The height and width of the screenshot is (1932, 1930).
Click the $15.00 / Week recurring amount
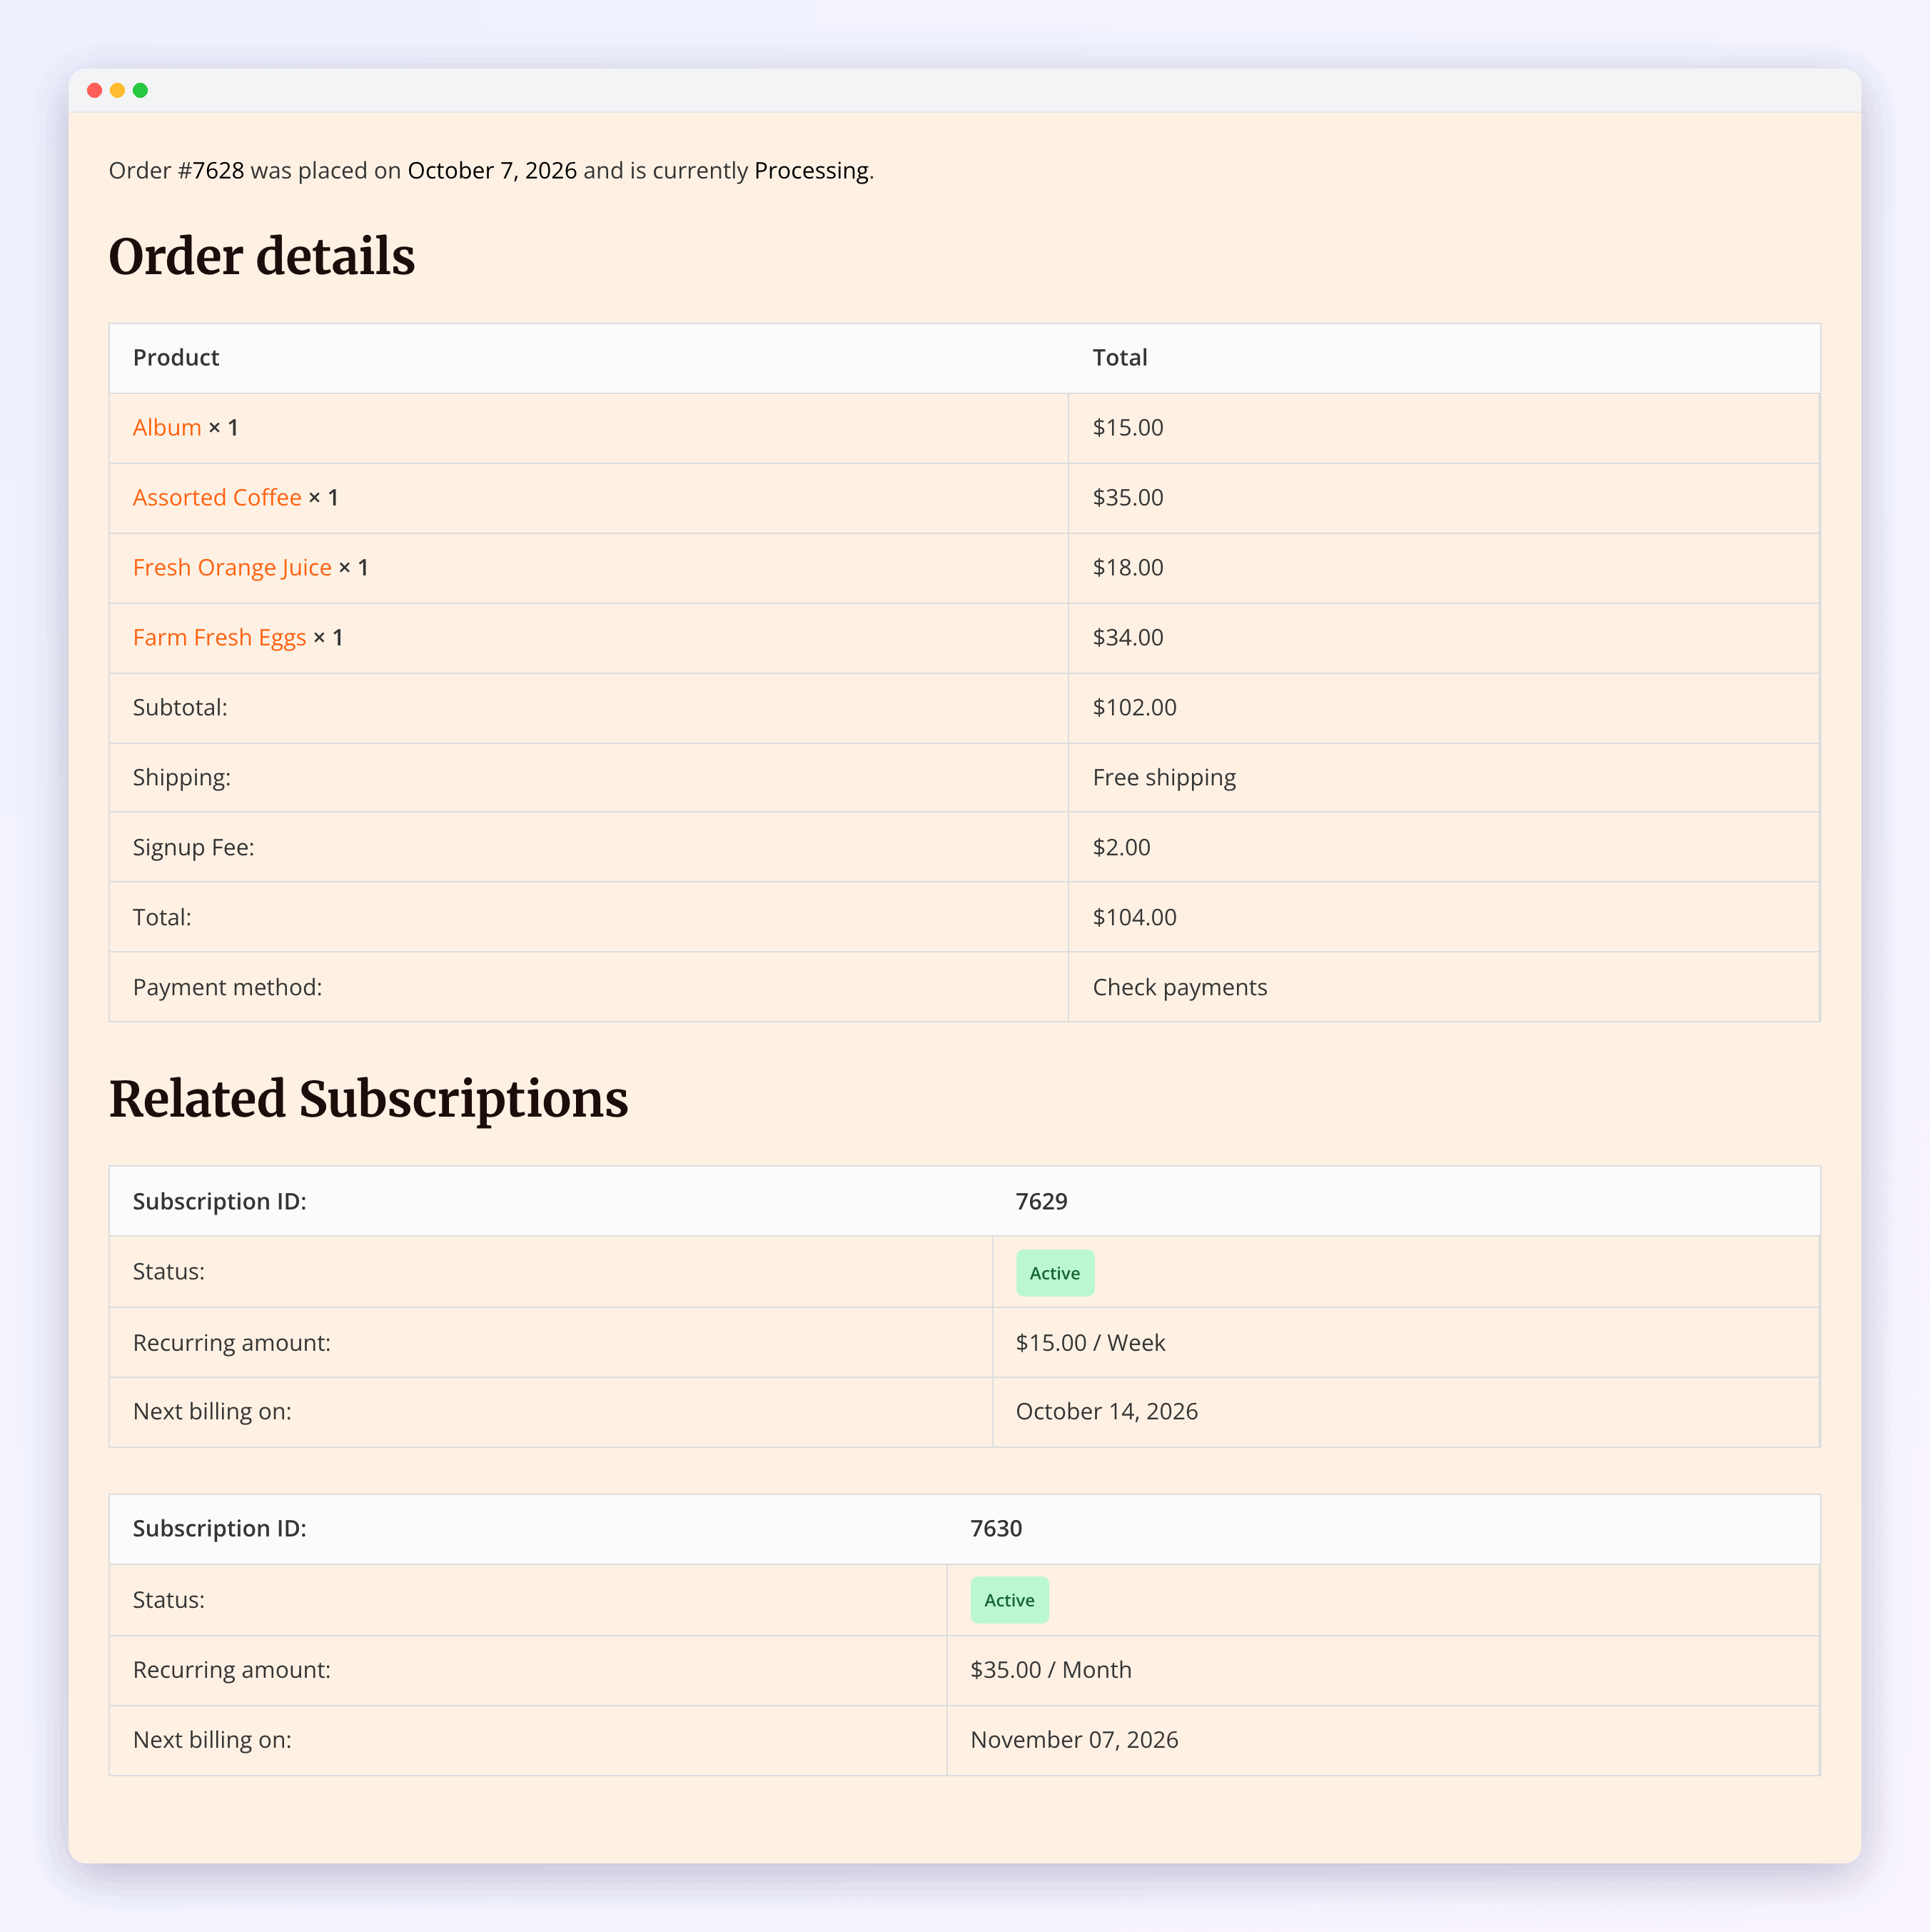pos(1091,1343)
